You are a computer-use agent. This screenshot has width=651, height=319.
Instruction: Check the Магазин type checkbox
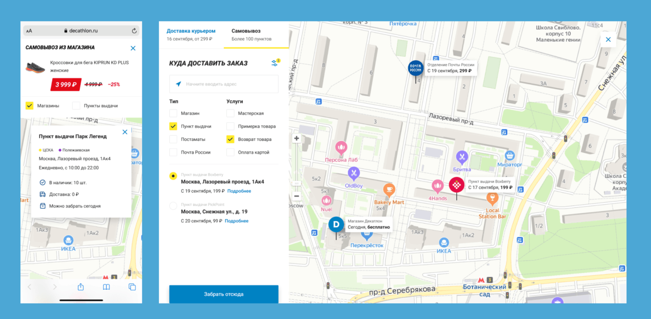[173, 113]
